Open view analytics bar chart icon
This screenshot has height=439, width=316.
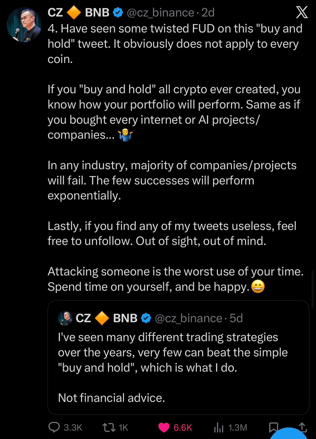(218, 428)
